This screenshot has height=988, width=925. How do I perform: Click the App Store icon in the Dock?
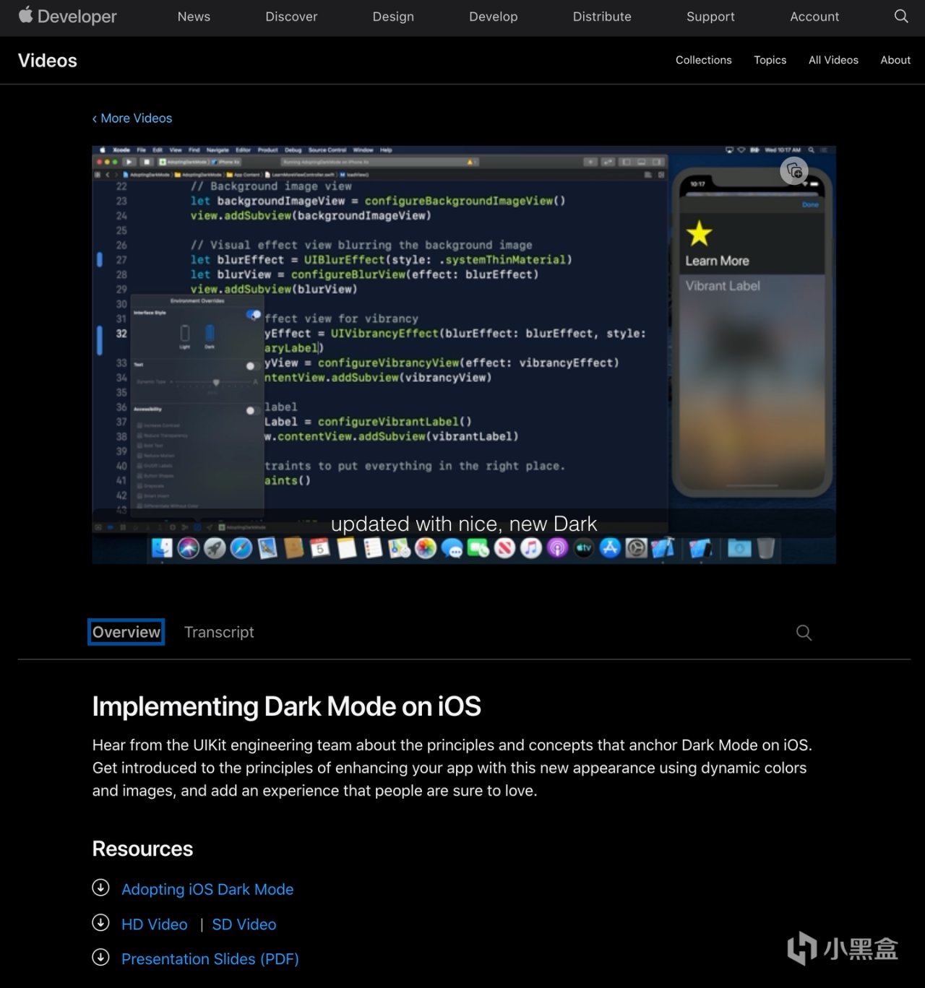tap(610, 548)
